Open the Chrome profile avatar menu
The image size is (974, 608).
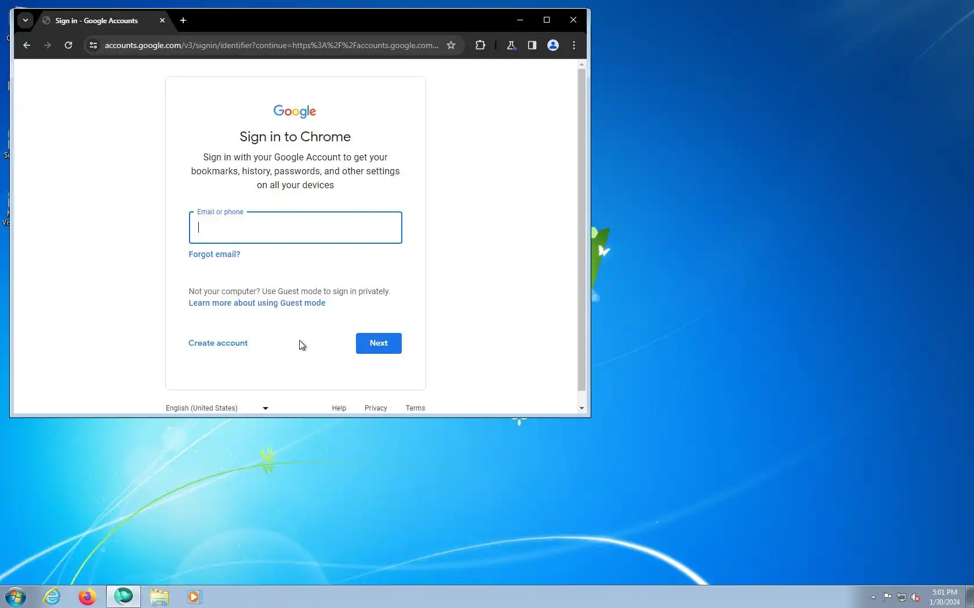point(553,45)
